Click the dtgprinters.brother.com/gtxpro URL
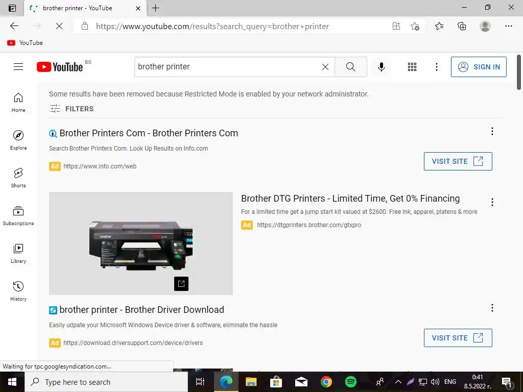This screenshot has height=392, width=523. click(x=309, y=225)
